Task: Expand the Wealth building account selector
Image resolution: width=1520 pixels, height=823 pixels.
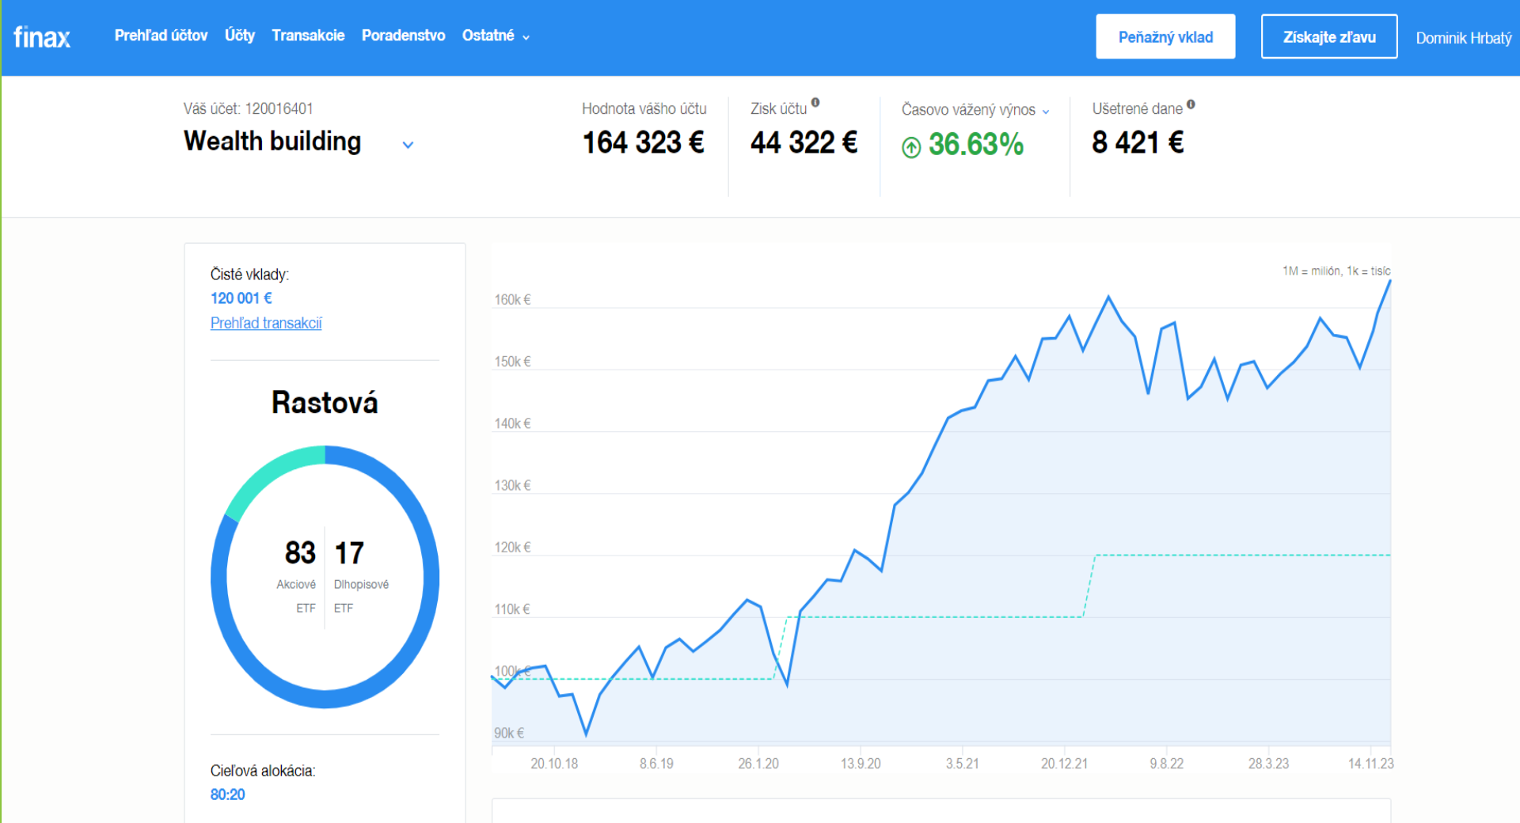Action: 408,145
